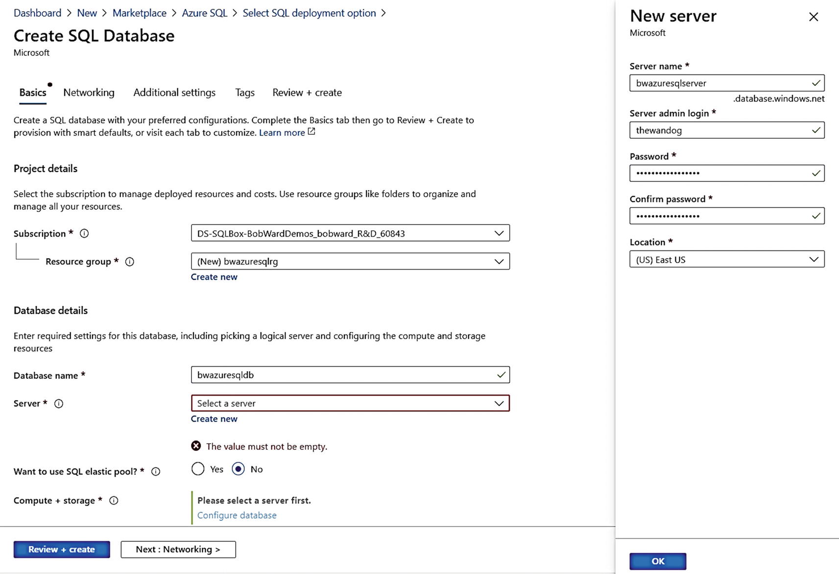Click the Review + create button
Screen dimensions: 839x574
click(x=62, y=549)
